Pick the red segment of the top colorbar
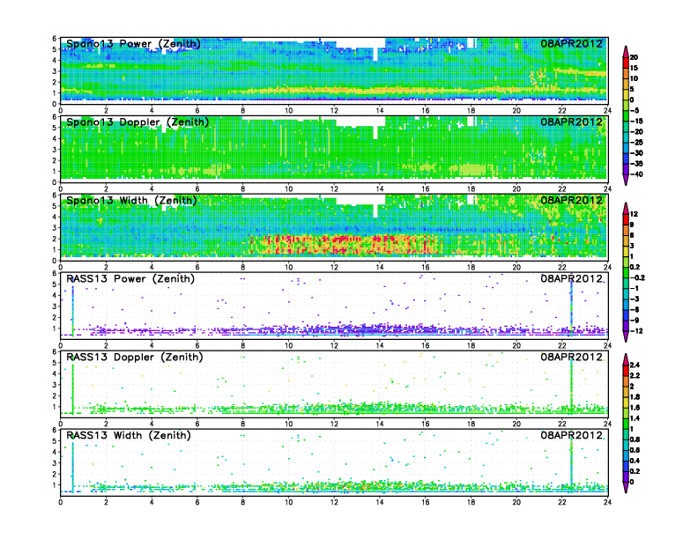The height and width of the screenshot is (539, 698). pyautogui.click(x=626, y=63)
